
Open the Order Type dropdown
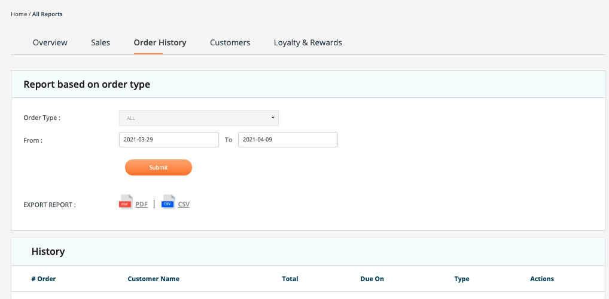pos(199,118)
